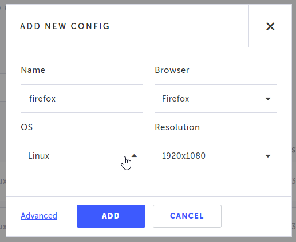
Task: Click the "Linux" value text in OS
Action: click(x=39, y=156)
